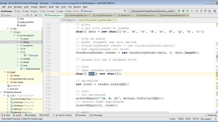218x122 pixels.
Task: Open the Navigate menu
Action: point(18,7)
